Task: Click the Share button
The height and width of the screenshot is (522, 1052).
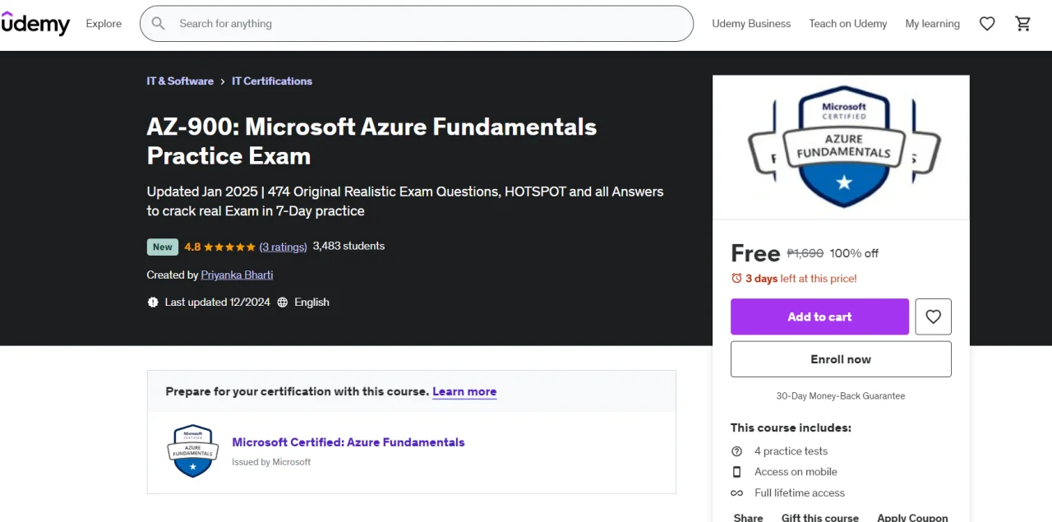Action: 749,518
